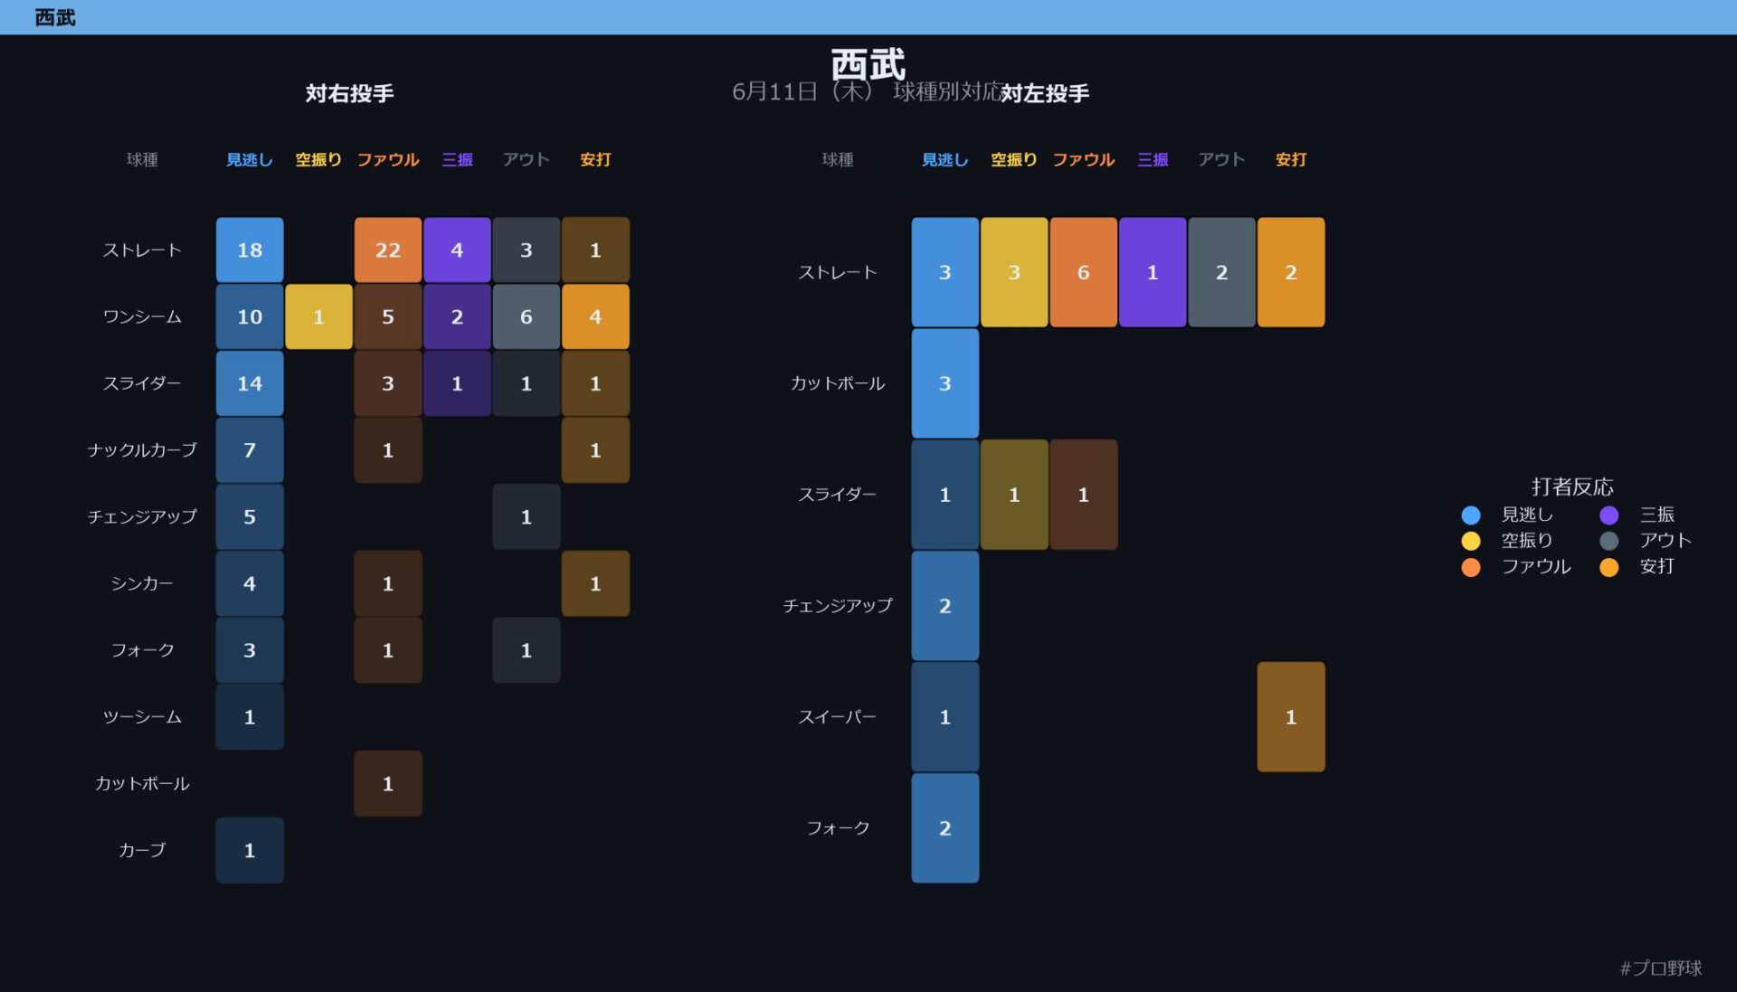Click アウト column header in 対右投手 table
1737x992 pixels.
[x=527, y=160]
